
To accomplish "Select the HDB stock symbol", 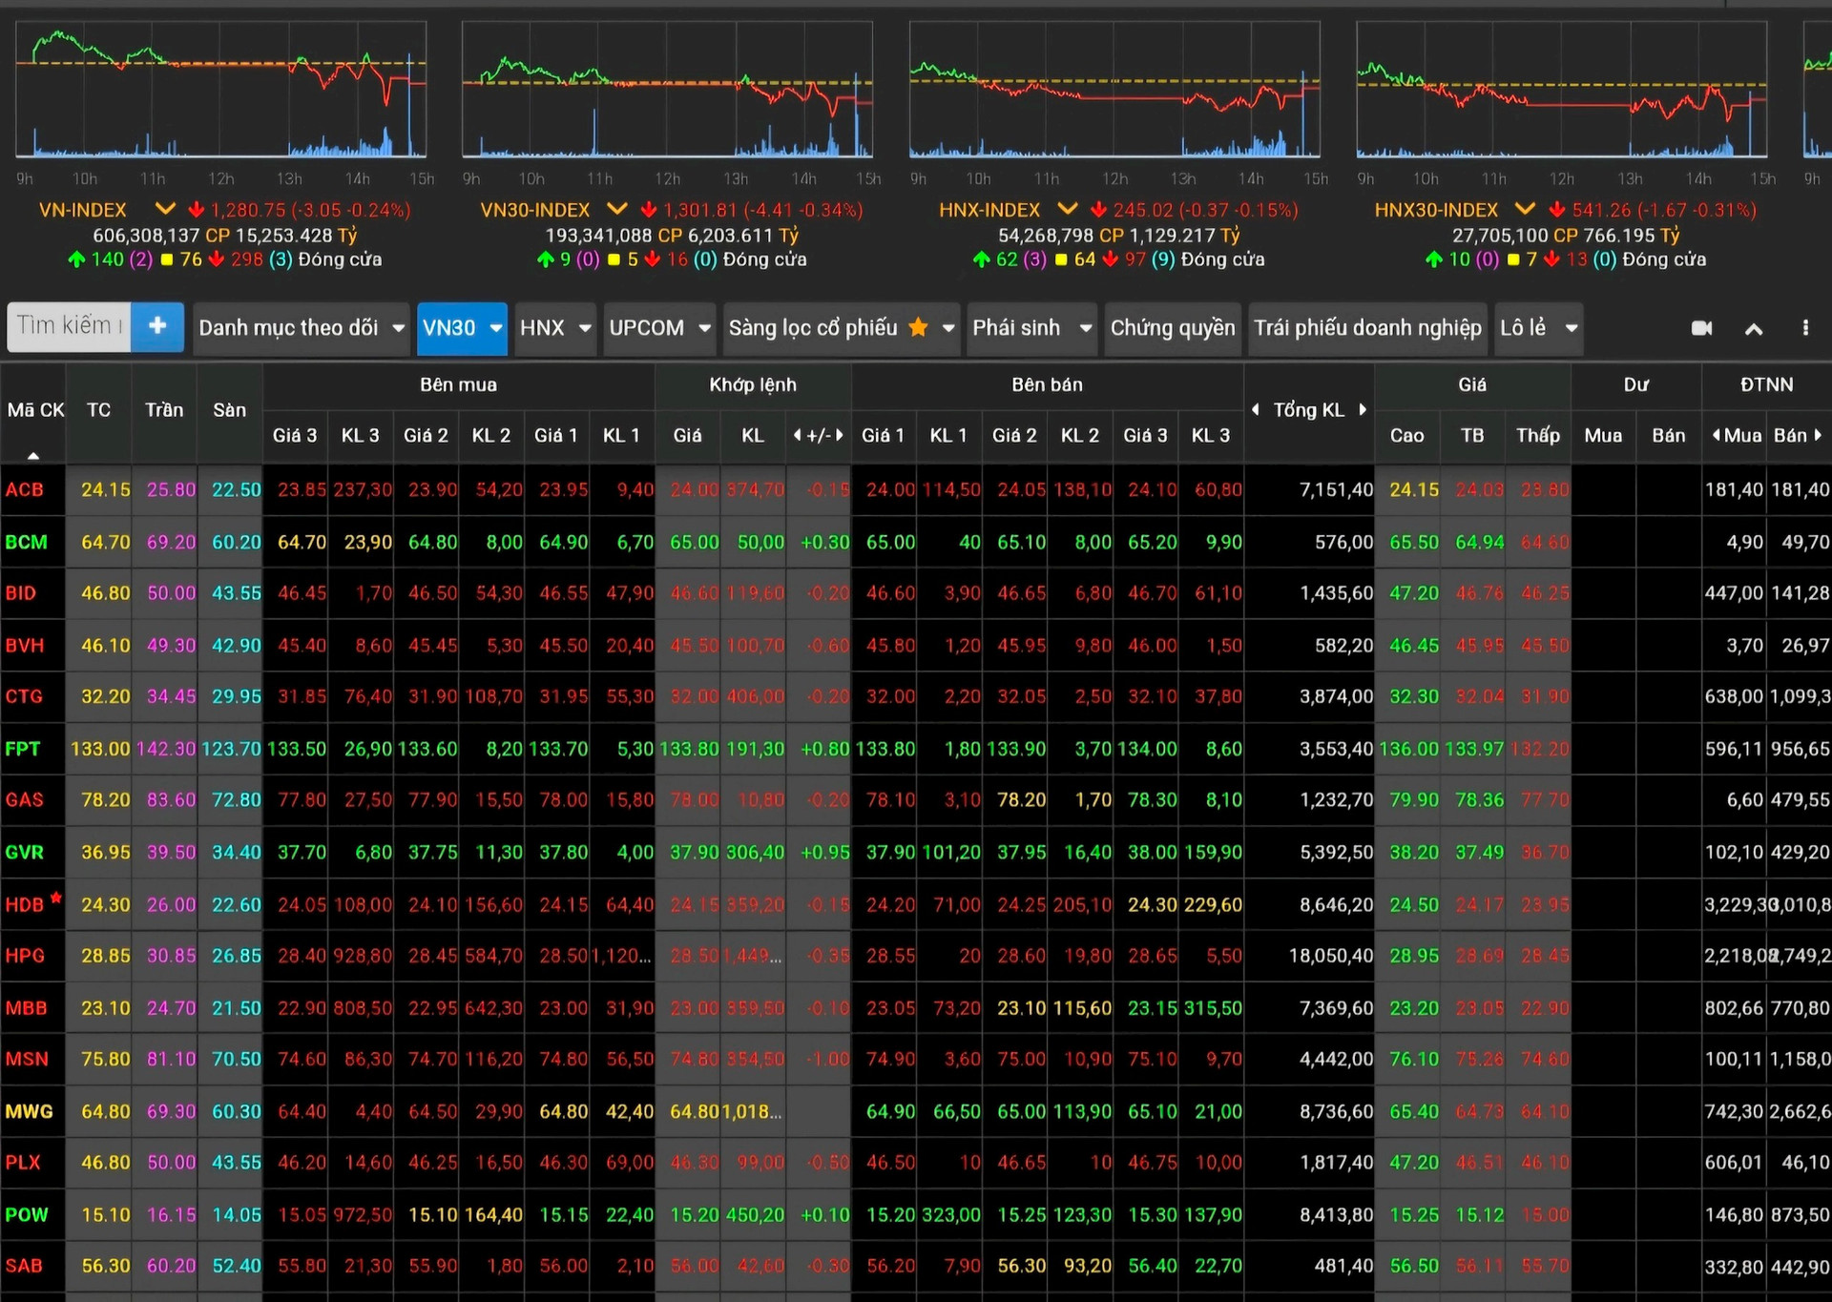I will tap(24, 904).
